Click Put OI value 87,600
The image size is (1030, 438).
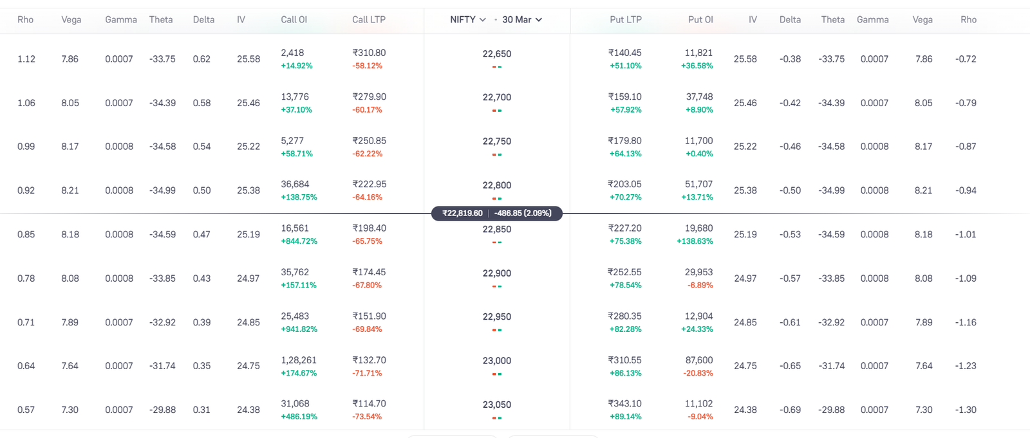pos(700,361)
